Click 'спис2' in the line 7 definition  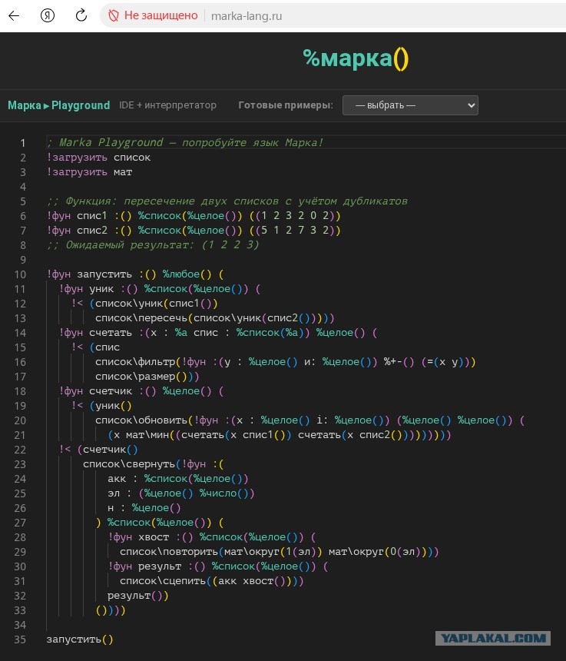tap(92, 231)
